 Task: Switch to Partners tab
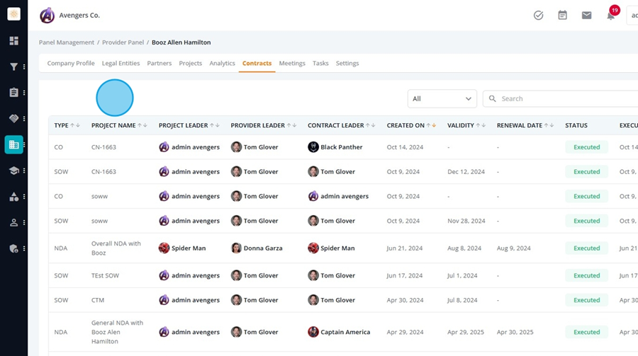click(x=159, y=64)
